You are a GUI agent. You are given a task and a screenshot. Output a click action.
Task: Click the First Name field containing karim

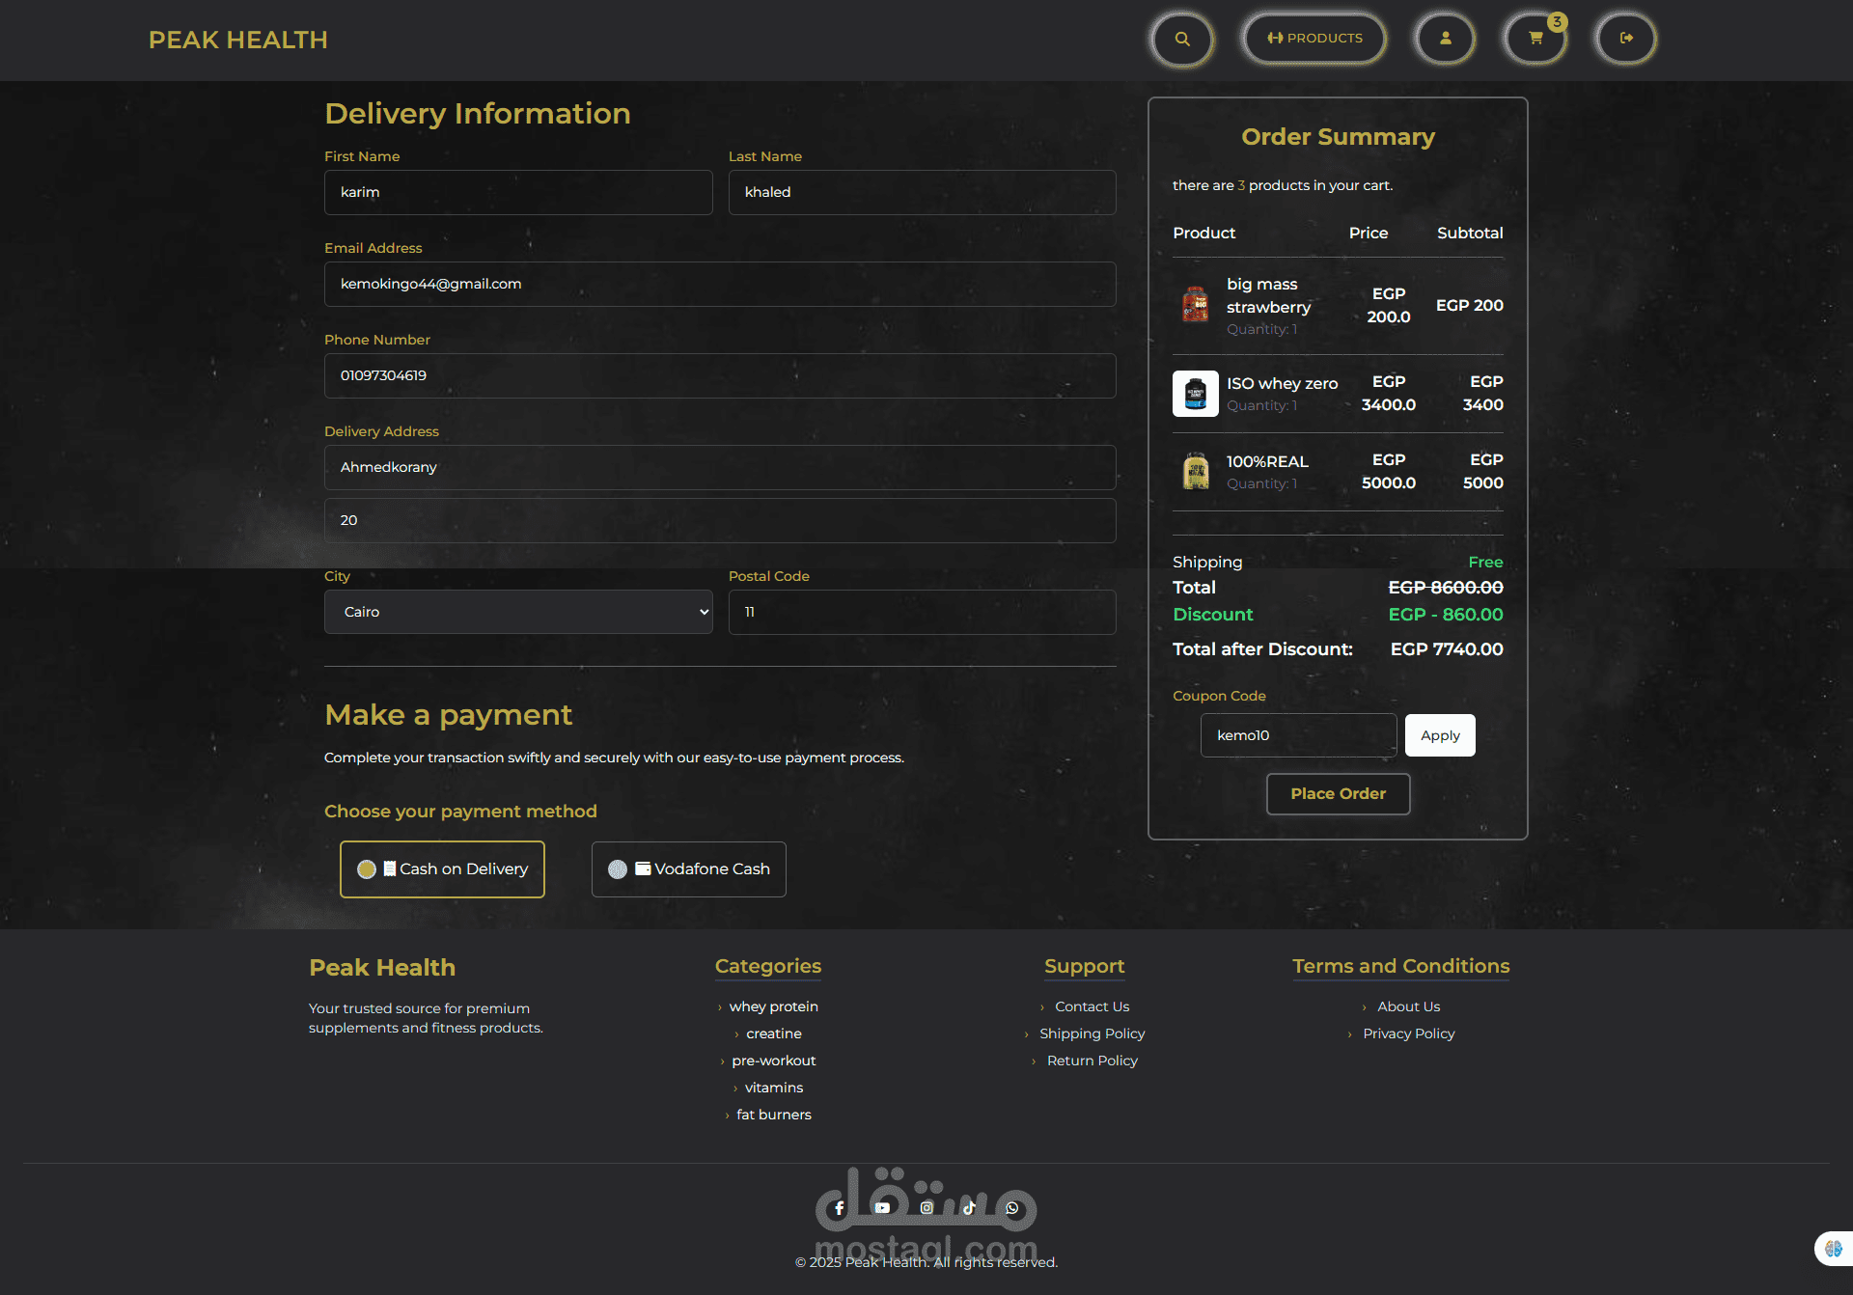tap(518, 192)
